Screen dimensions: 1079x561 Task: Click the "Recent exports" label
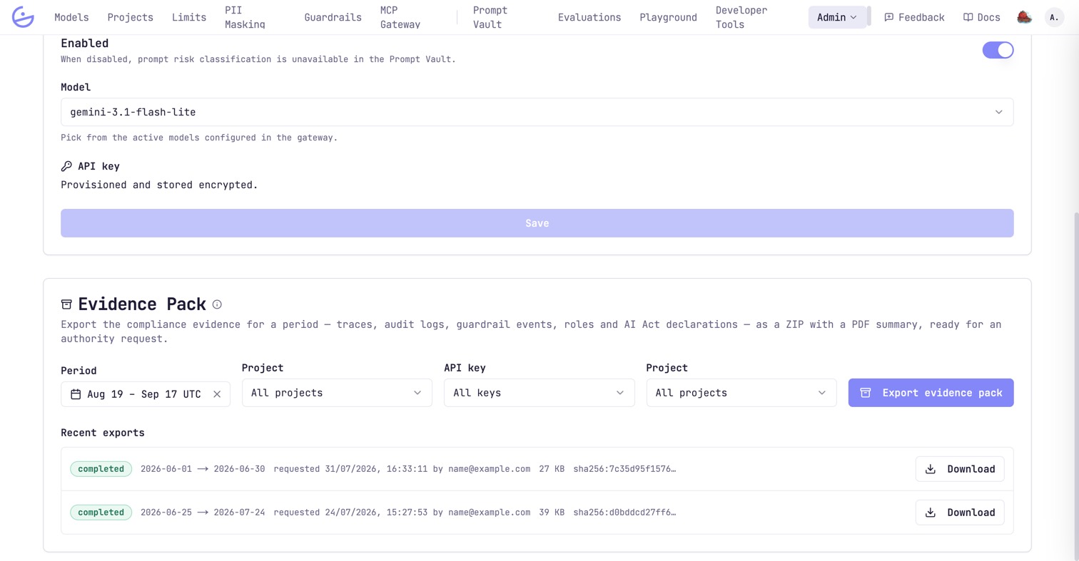103,433
